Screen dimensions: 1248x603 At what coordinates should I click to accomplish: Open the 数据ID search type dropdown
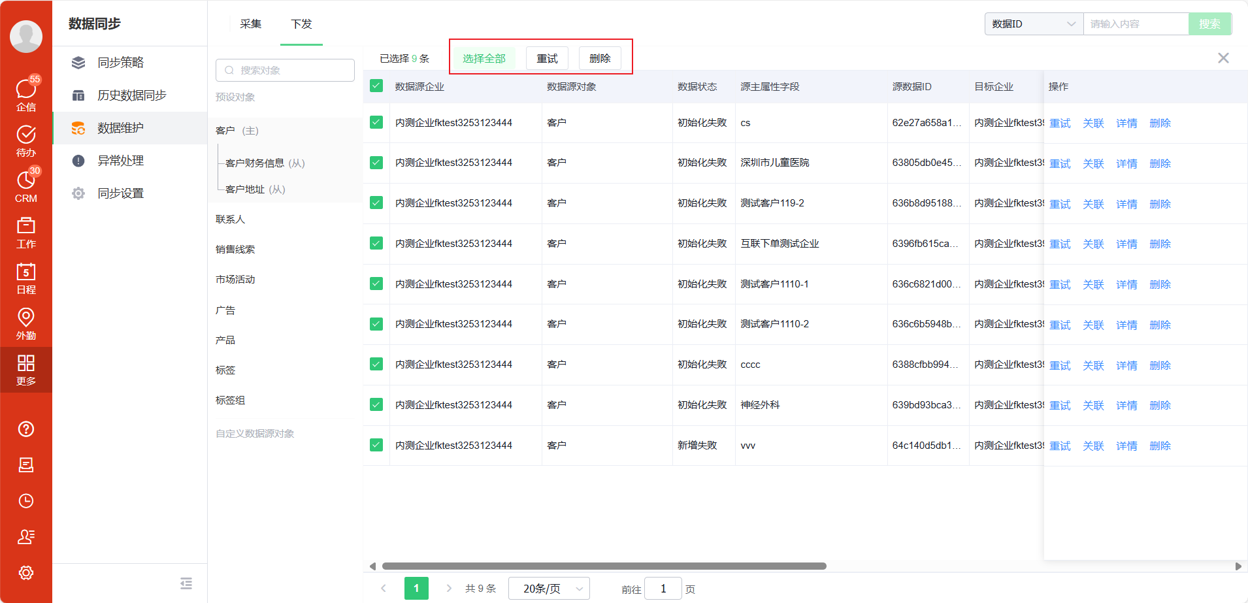[x=1032, y=24]
